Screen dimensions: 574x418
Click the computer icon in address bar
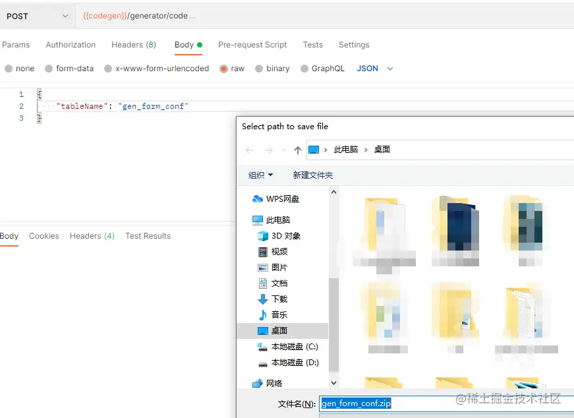pyautogui.click(x=313, y=150)
